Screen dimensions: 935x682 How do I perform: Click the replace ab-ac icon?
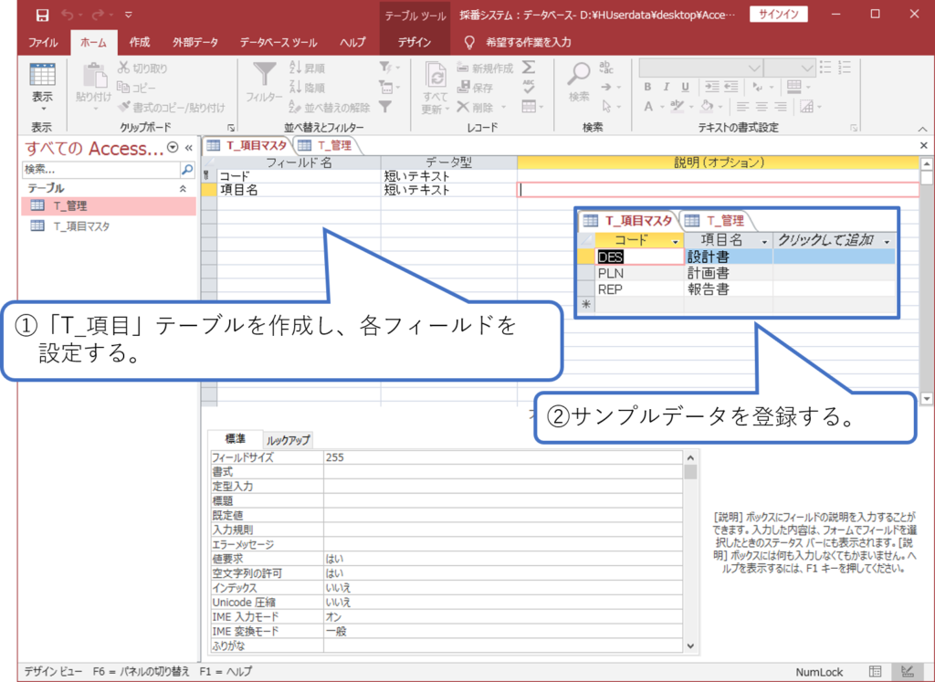click(606, 68)
